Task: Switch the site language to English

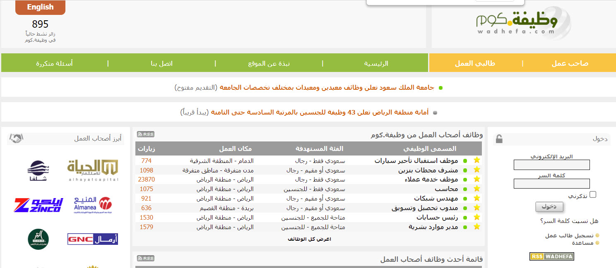Action: tap(40, 7)
